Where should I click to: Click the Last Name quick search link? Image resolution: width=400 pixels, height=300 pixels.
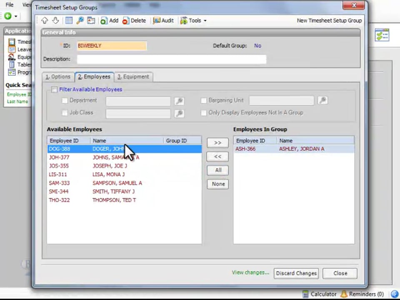coord(17,102)
